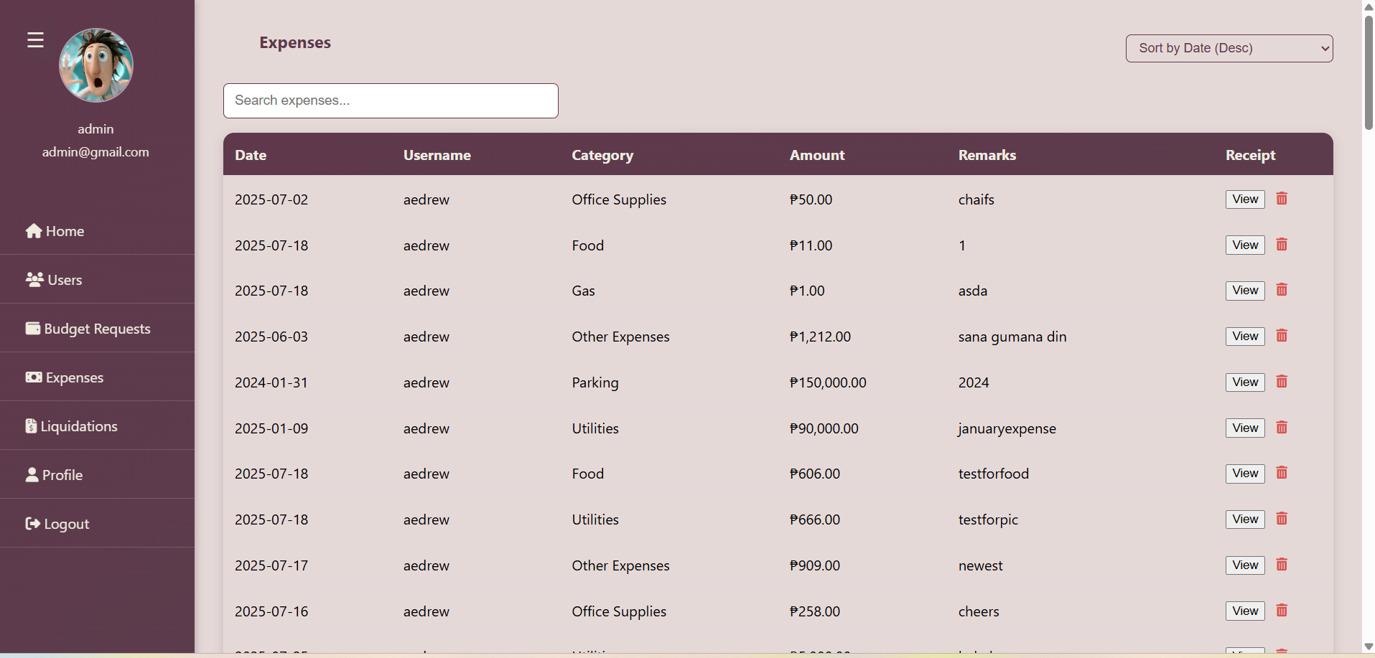View receipt for chaifs expense
Image resolution: width=1375 pixels, height=658 pixels.
pyautogui.click(x=1245, y=199)
